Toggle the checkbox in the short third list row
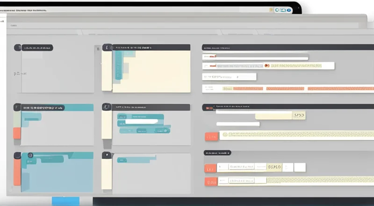Image resolution: width=374 pixels, height=206 pixels. (205, 77)
